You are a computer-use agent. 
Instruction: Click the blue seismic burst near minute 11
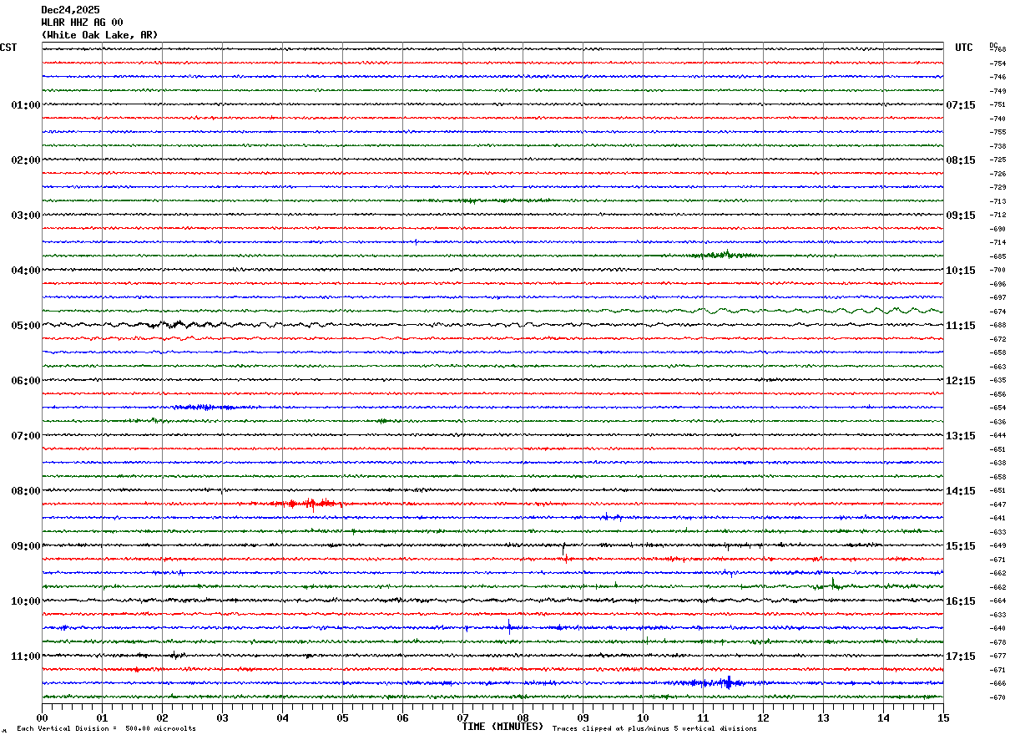coord(728,682)
